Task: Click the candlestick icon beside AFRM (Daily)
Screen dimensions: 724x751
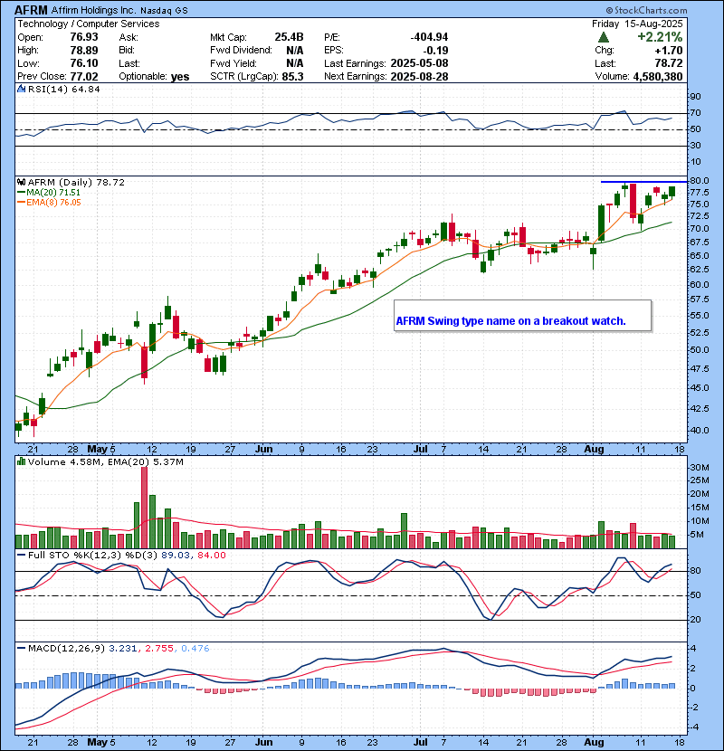Action: coord(21,183)
